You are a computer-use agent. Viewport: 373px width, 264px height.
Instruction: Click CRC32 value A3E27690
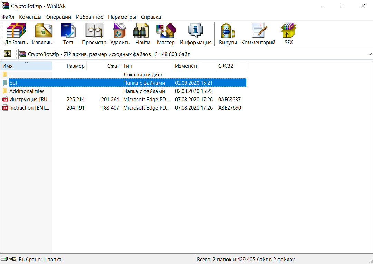[230, 108]
